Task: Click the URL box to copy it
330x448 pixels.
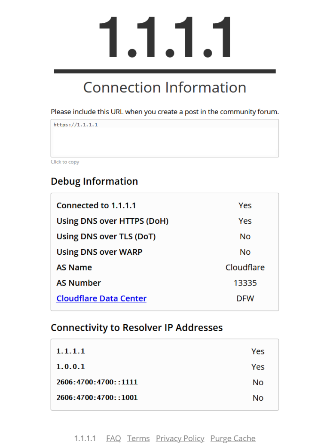Action: pos(165,138)
